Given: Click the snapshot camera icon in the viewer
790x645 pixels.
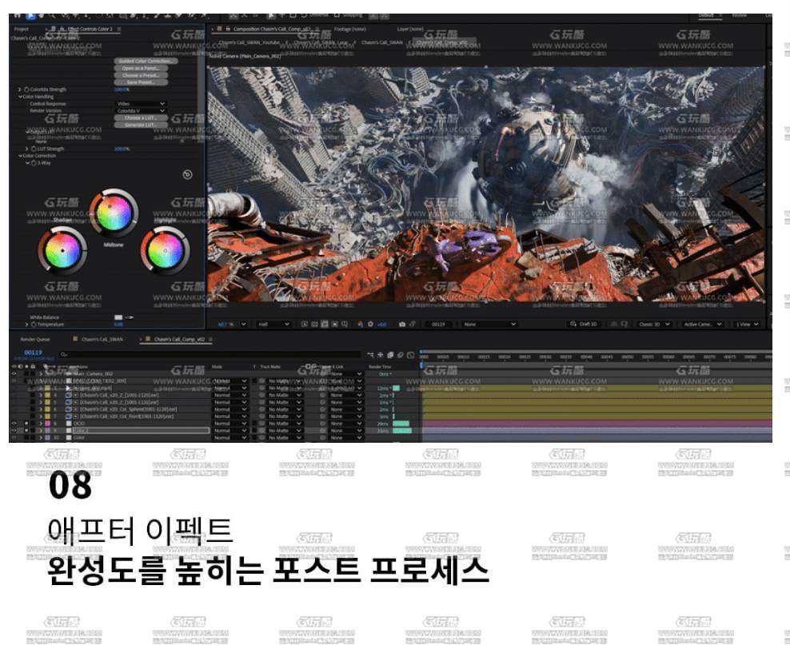Looking at the screenshot, I should [x=402, y=324].
